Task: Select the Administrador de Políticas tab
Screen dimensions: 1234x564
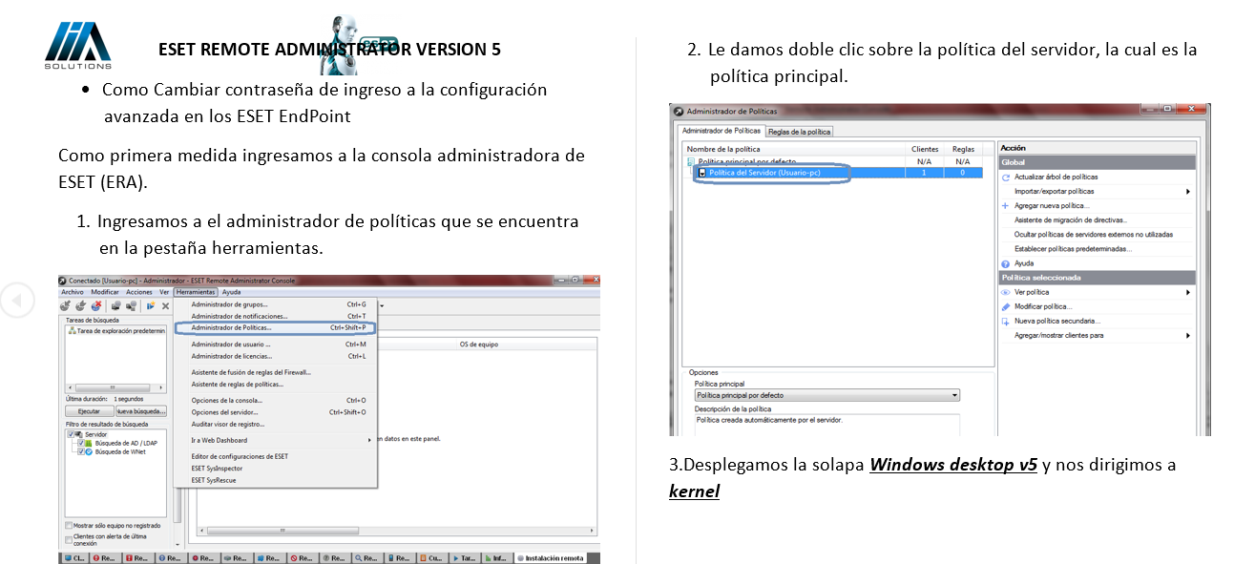Action: (721, 131)
